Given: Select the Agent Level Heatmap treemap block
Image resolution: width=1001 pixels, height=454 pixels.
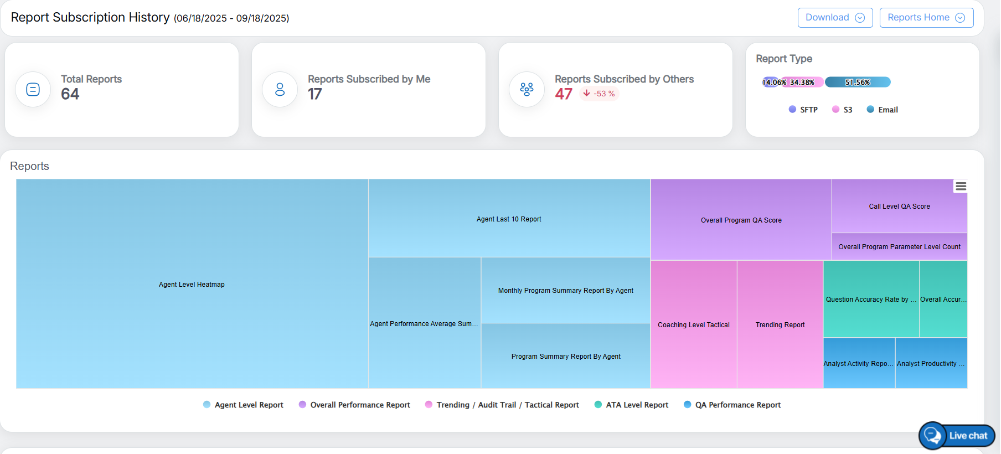Looking at the screenshot, I should (x=192, y=284).
